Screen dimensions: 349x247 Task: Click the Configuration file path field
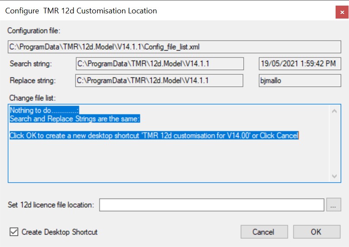(174, 47)
